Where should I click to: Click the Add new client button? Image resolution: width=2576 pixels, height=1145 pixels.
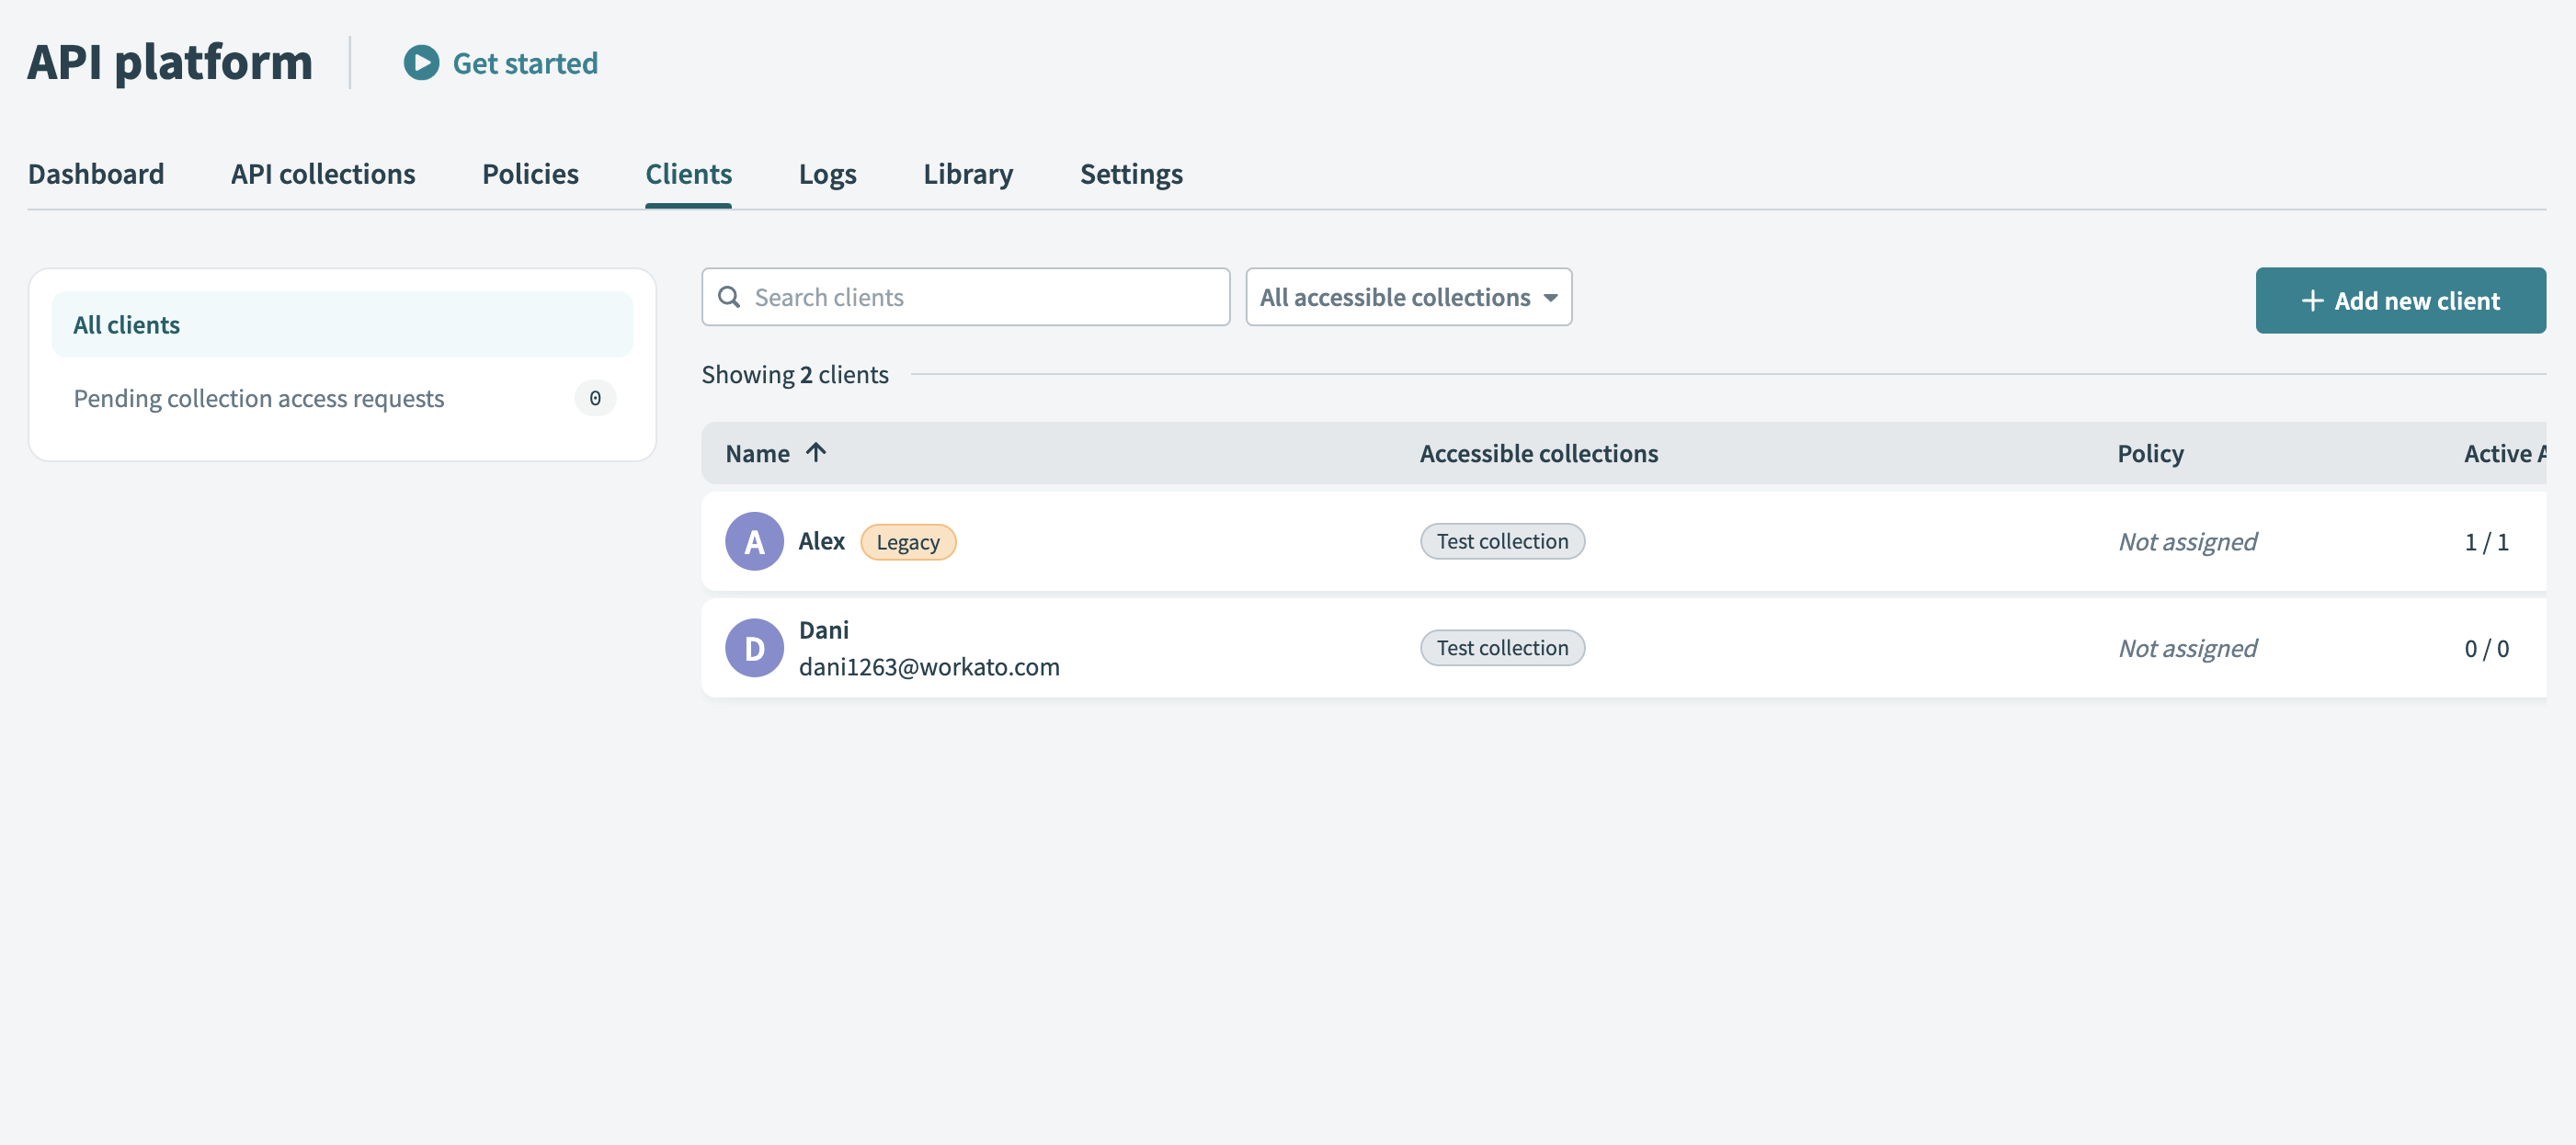point(2400,299)
